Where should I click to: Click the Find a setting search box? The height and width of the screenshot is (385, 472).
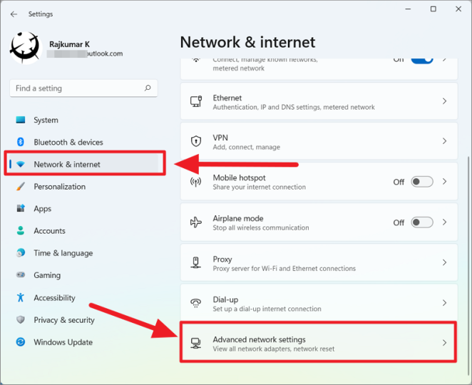[83, 88]
